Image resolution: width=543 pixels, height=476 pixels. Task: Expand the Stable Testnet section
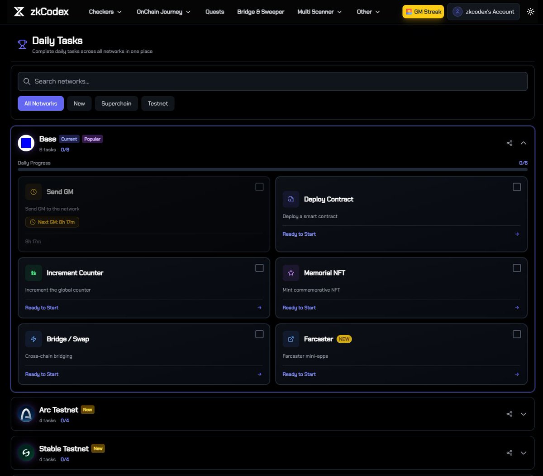(524, 453)
